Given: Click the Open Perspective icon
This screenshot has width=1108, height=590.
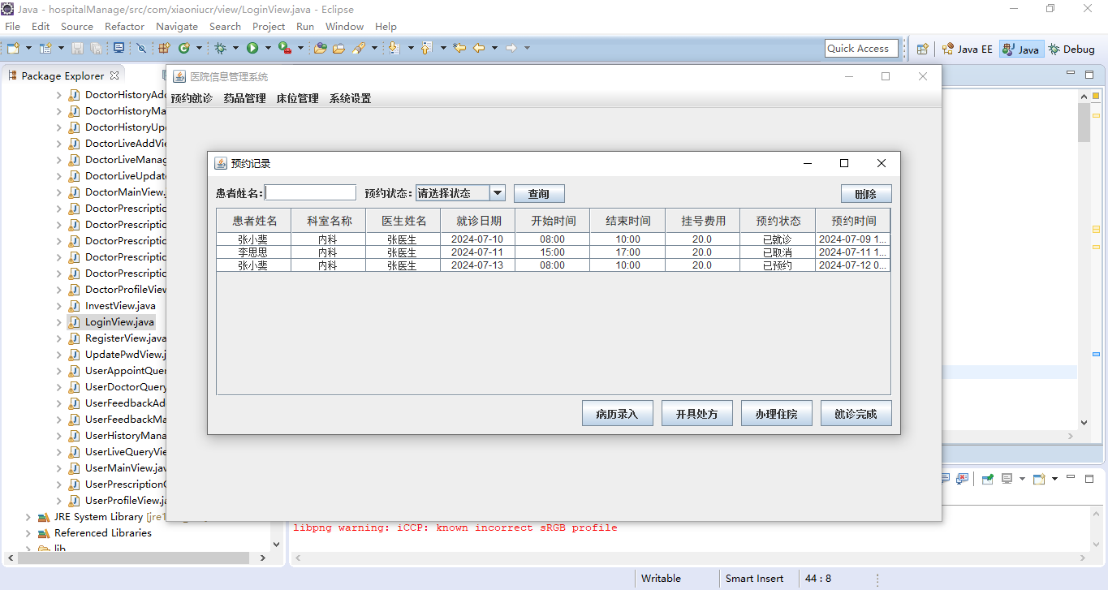Looking at the screenshot, I should click(922, 49).
